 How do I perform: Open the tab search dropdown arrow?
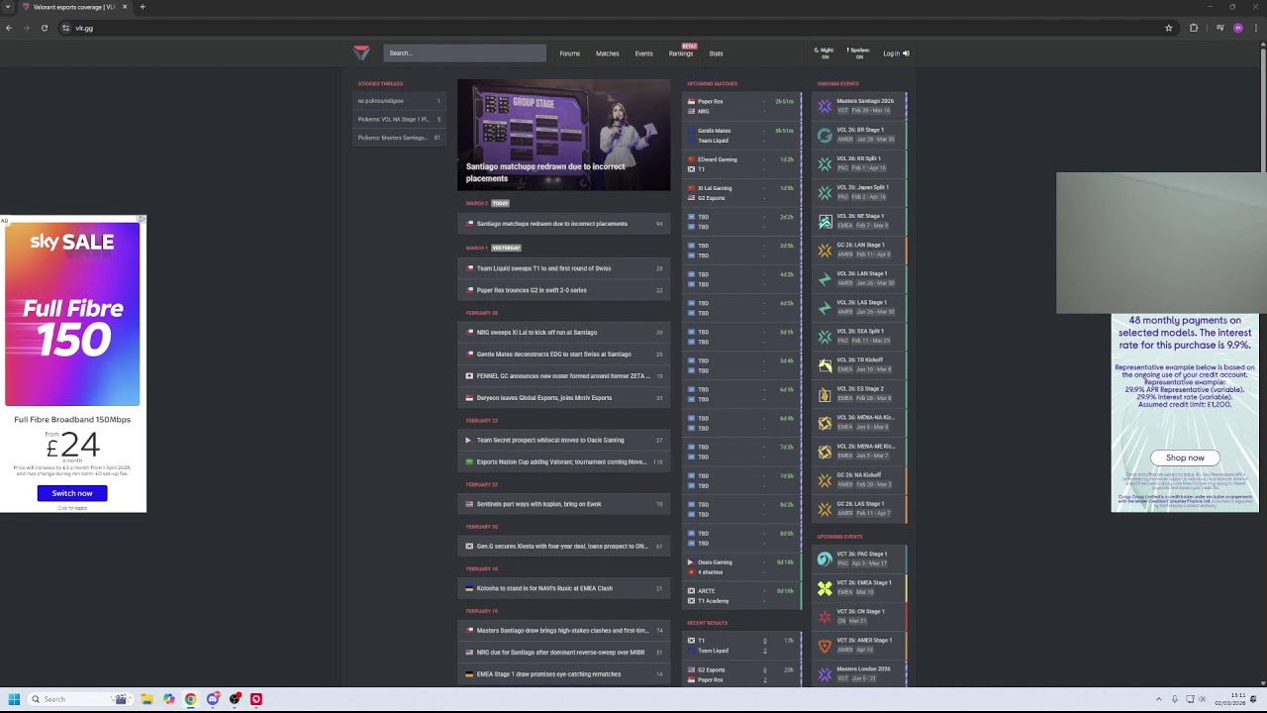point(9,7)
